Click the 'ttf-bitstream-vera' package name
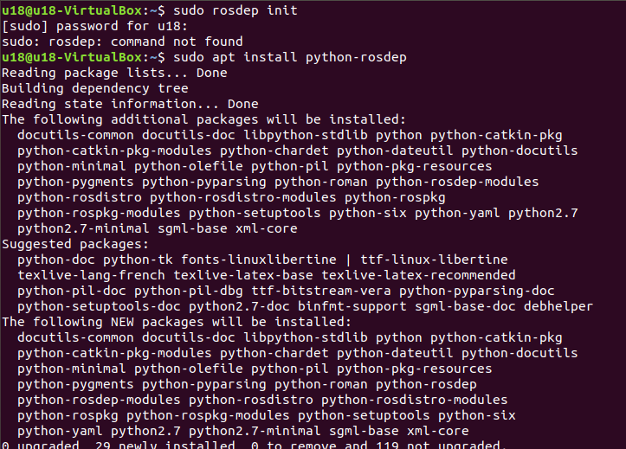This screenshot has height=449, width=626. [321, 291]
